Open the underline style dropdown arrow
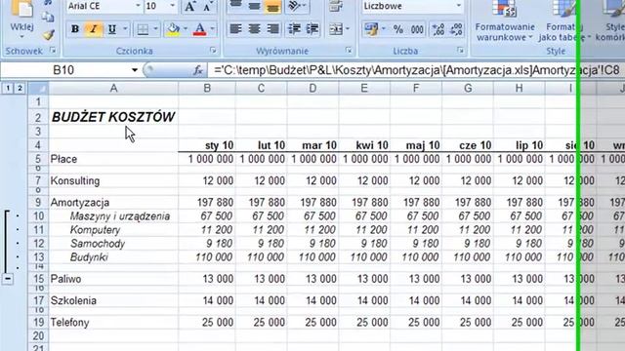This screenshot has height=351, width=625. (125, 29)
